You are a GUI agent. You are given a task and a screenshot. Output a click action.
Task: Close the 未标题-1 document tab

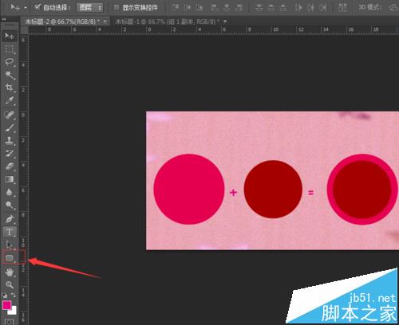tap(225, 21)
